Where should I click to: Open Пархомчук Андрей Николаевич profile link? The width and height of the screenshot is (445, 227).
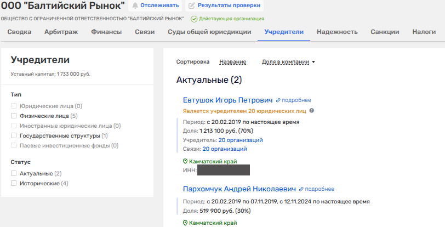tap(239, 189)
